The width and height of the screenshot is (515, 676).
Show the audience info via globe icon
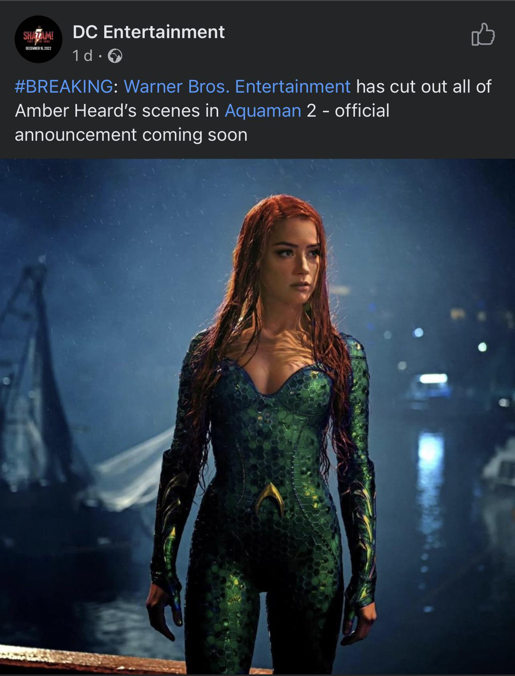tap(115, 56)
